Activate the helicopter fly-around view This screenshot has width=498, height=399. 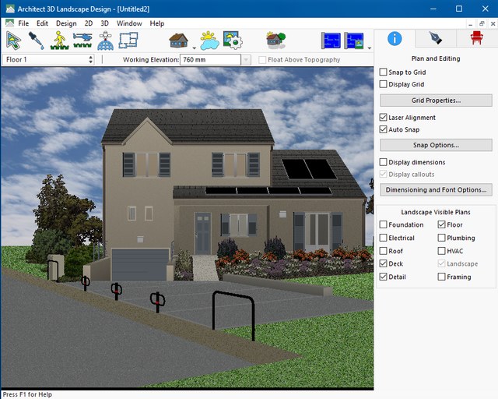[x=82, y=40]
